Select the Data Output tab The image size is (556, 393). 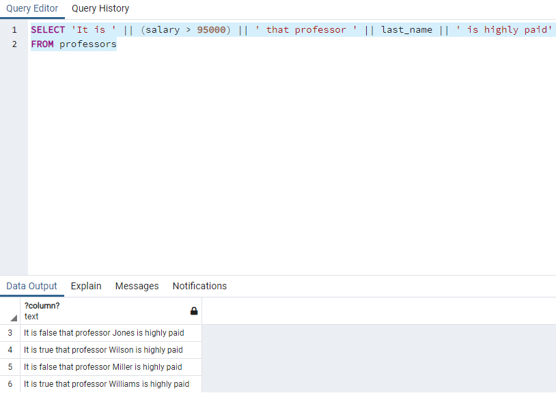(31, 286)
